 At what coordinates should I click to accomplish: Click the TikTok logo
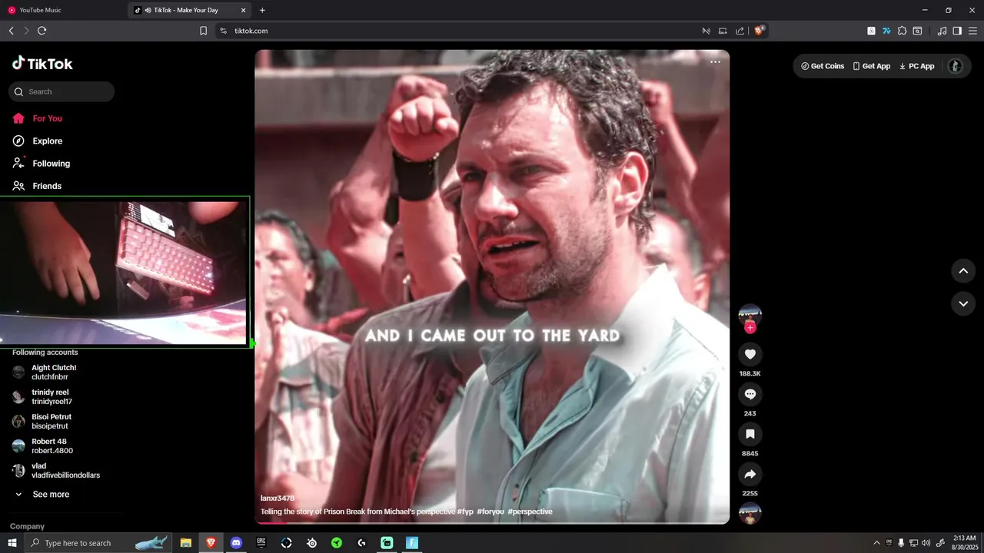[x=42, y=64]
